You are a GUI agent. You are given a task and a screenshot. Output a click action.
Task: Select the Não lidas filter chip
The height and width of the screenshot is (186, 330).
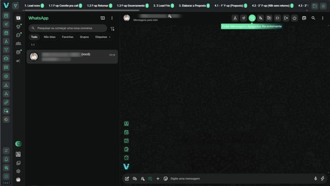(x=50, y=37)
